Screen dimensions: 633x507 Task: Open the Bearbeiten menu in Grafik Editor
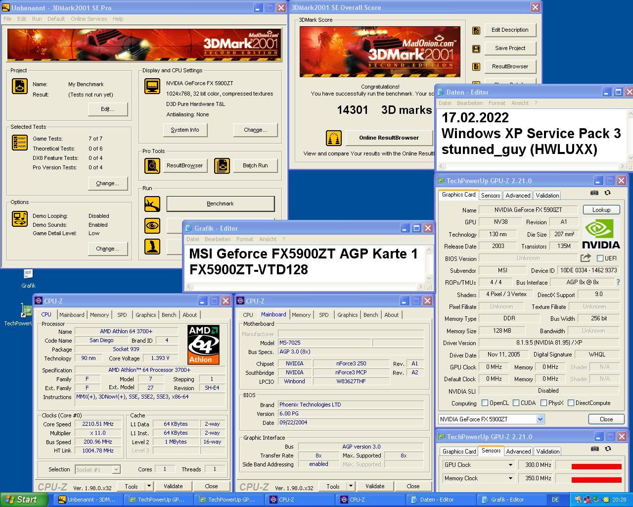[218, 239]
